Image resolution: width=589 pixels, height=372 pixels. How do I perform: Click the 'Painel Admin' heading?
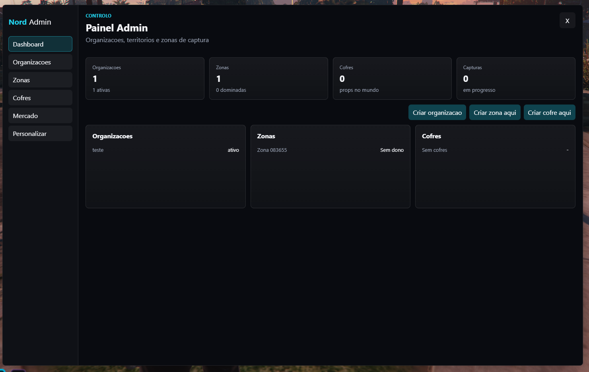tap(117, 28)
